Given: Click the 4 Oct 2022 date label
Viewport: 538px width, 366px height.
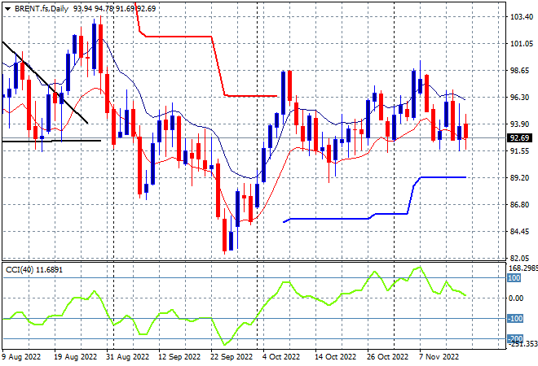Looking at the screenshot, I should [x=281, y=357].
